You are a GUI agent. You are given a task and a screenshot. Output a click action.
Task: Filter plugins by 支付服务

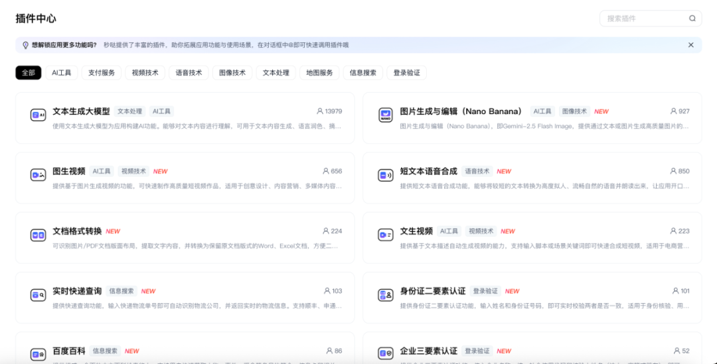(x=102, y=73)
